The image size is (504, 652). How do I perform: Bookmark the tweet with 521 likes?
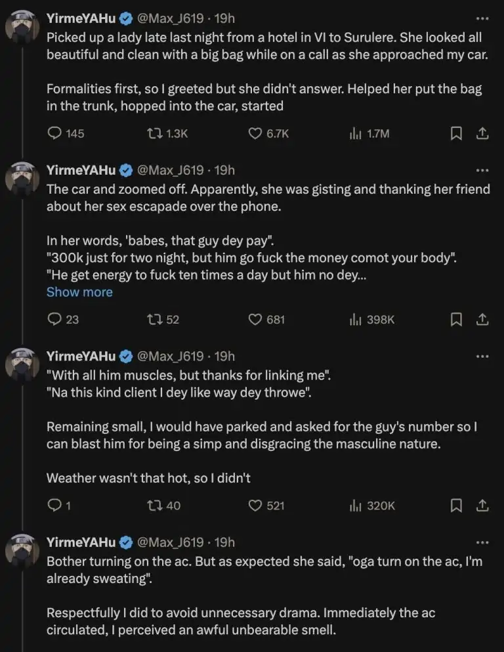(456, 506)
